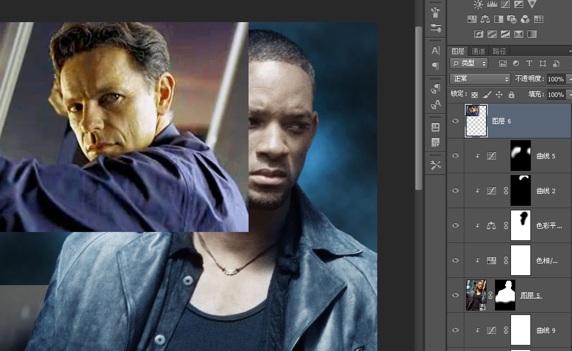The width and height of the screenshot is (572, 351).
Task: Hide the 曲线 9 layer
Action: tap(455, 330)
